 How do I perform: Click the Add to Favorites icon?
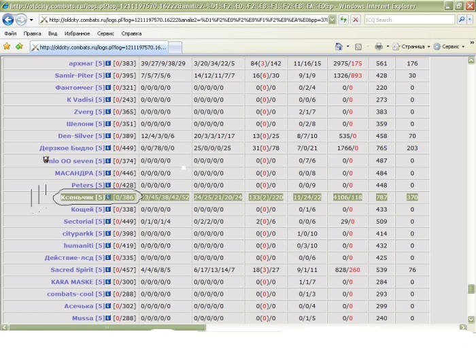19,47
